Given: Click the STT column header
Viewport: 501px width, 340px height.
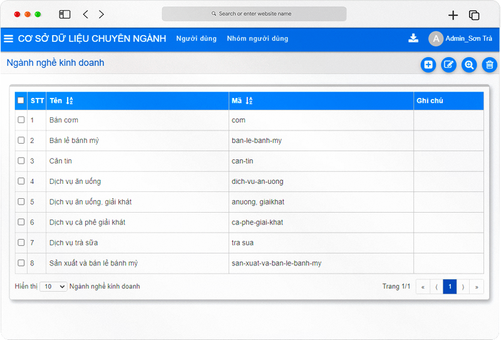Looking at the screenshot, I should click(x=37, y=101).
